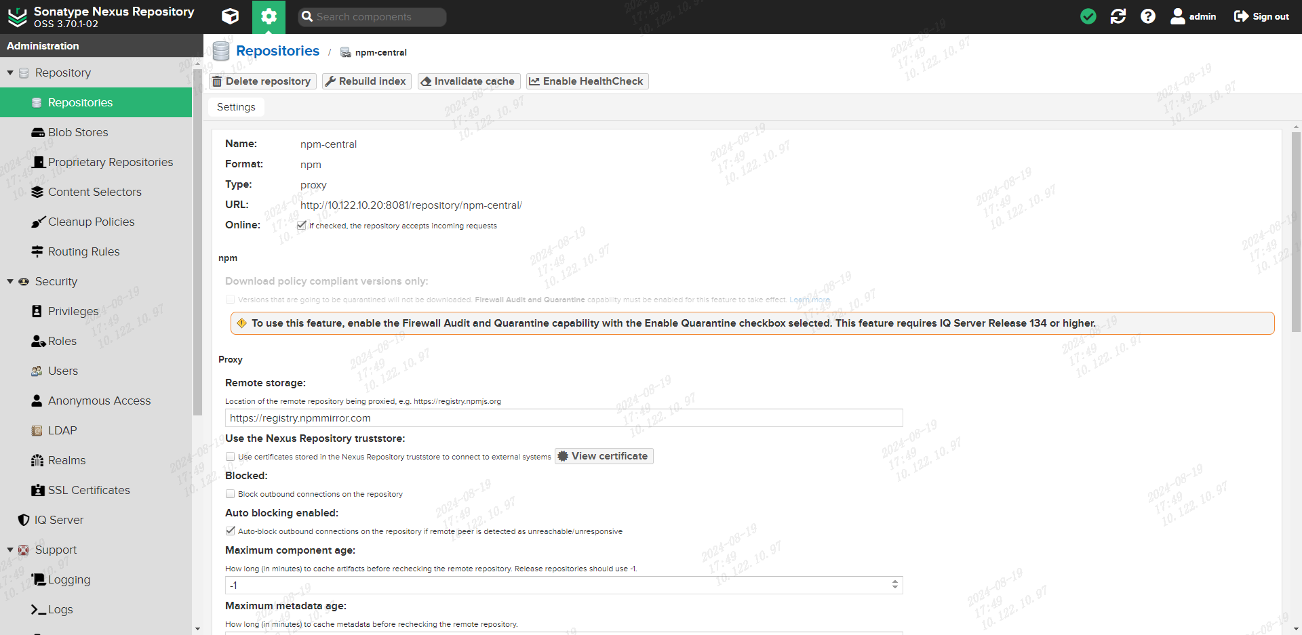Open the Browse cube icon in header
The height and width of the screenshot is (635, 1302).
[230, 16]
